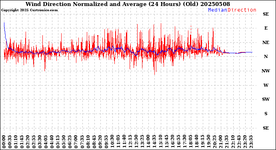Click the 16:20 time axis label
This screenshot has height=150, width=276.
tap(172, 142)
